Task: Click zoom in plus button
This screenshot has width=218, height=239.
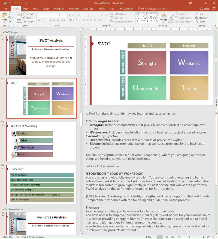Action: [x=203, y=237]
